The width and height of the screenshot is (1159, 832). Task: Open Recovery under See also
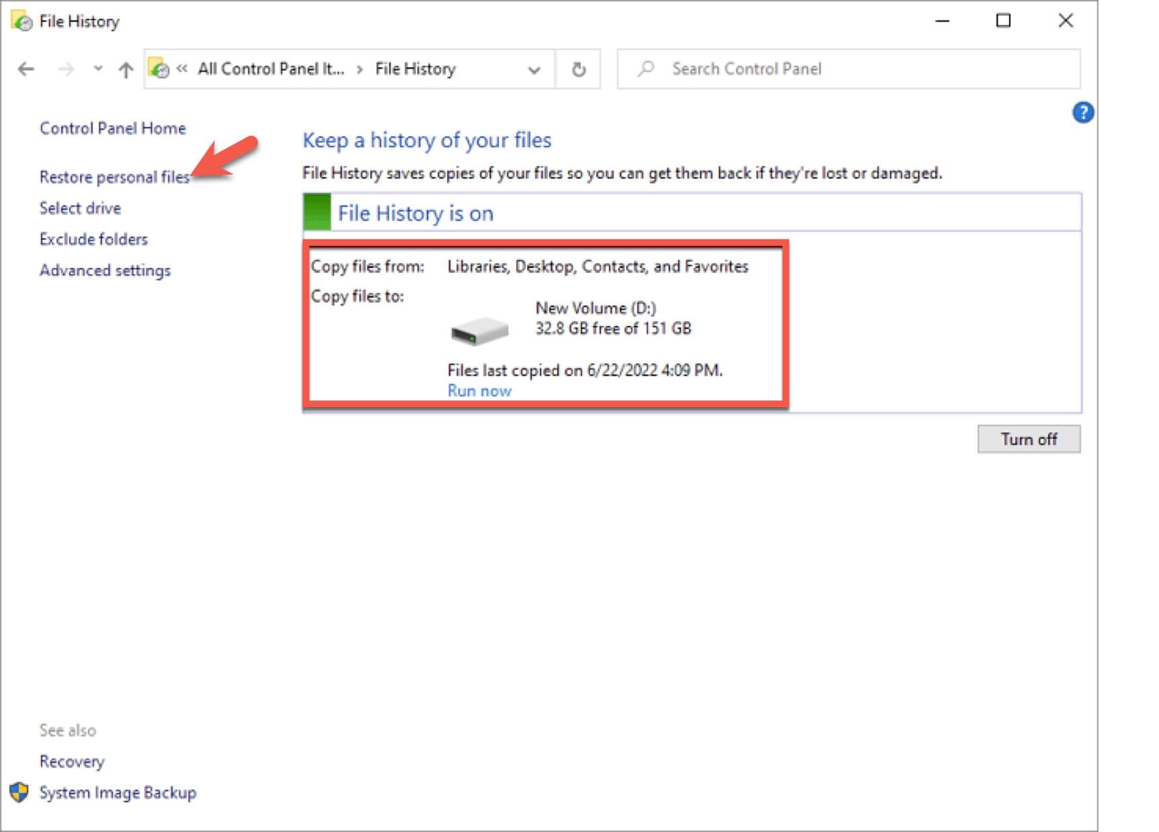[72, 761]
